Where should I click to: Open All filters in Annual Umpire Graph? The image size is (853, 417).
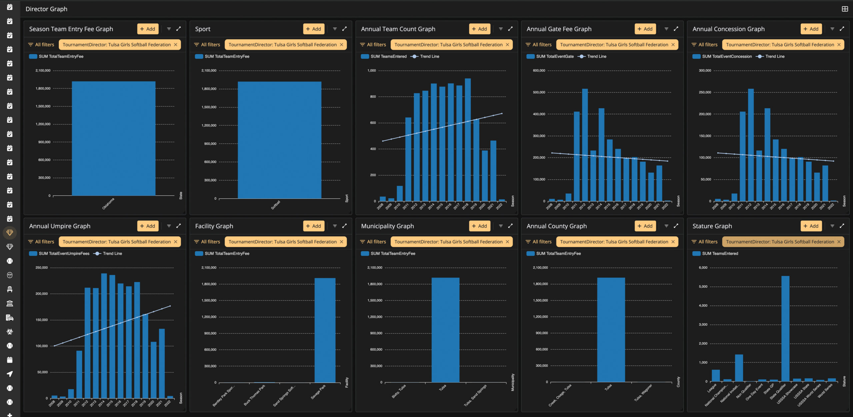41,242
